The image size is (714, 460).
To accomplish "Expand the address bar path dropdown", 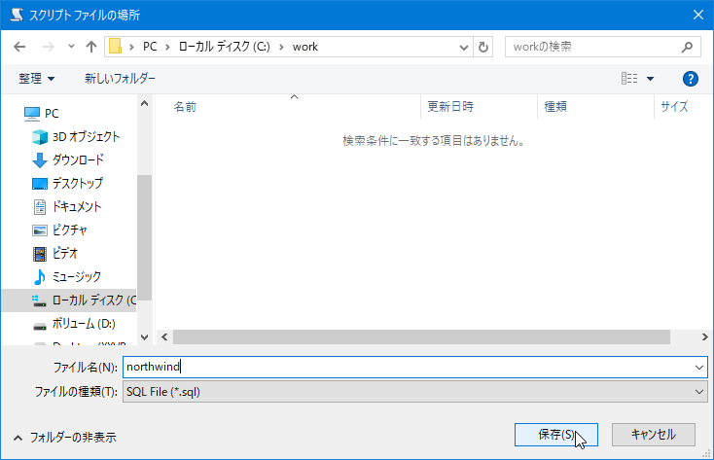I will 462,47.
